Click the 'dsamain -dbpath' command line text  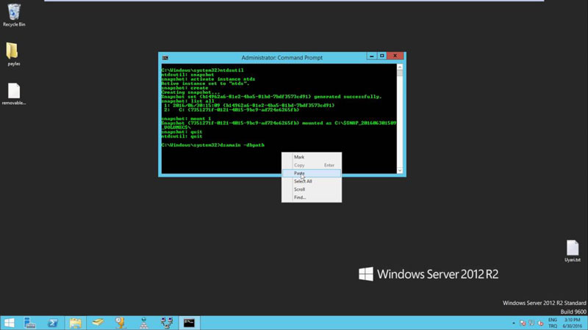[243, 144]
